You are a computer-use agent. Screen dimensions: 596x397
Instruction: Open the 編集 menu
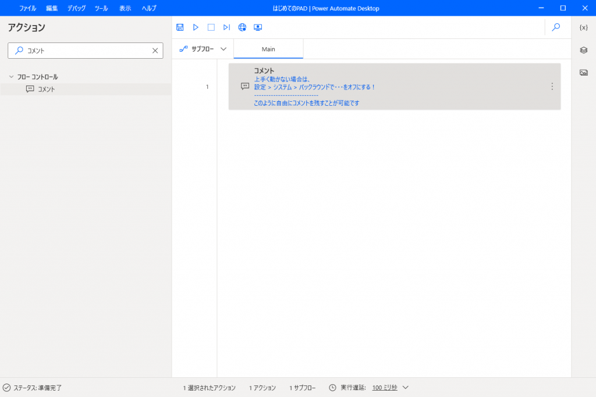[x=52, y=8]
